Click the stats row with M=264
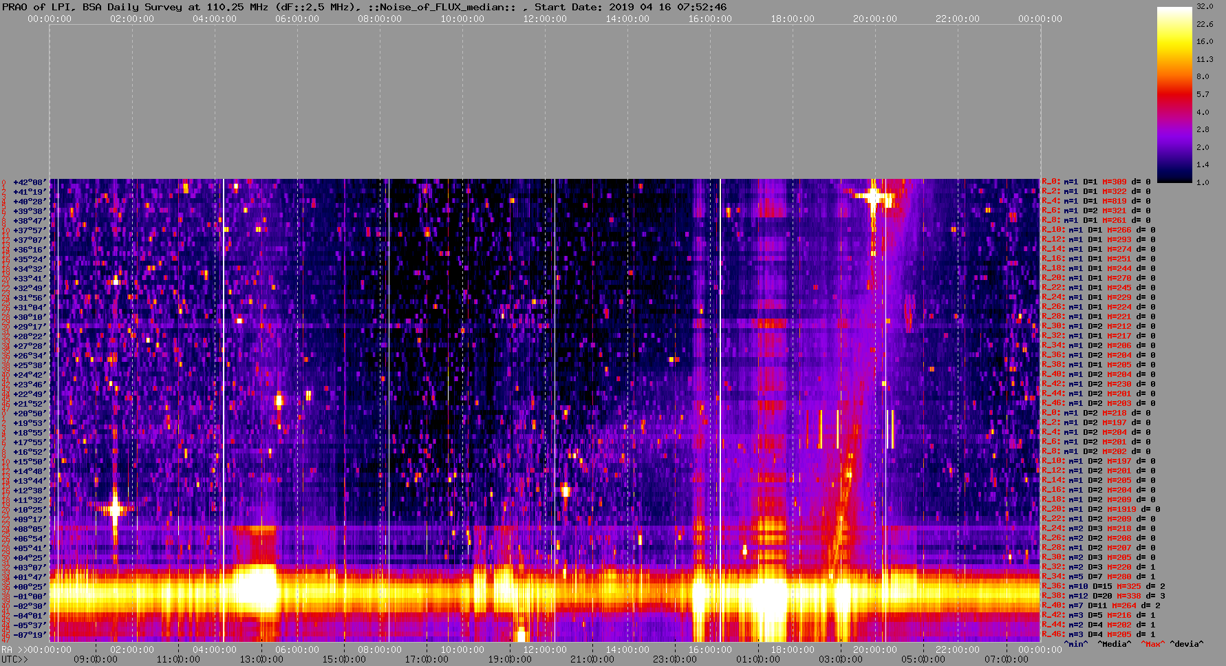Image resolution: width=1226 pixels, height=666 pixels. click(x=1101, y=606)
